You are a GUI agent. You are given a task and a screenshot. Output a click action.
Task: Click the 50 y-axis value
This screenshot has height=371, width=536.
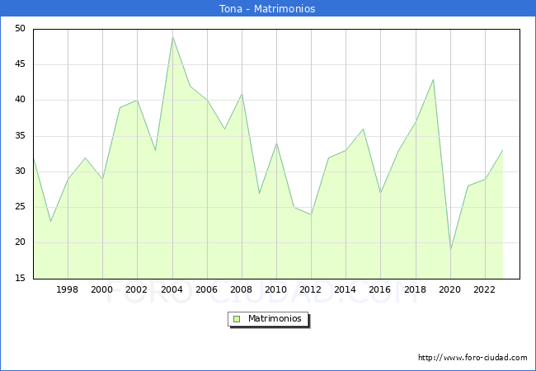[20, 29]
